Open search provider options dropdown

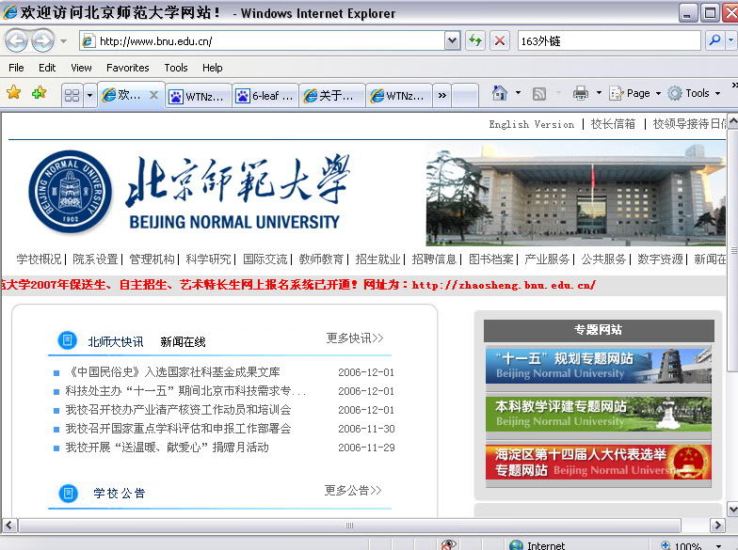731,41
